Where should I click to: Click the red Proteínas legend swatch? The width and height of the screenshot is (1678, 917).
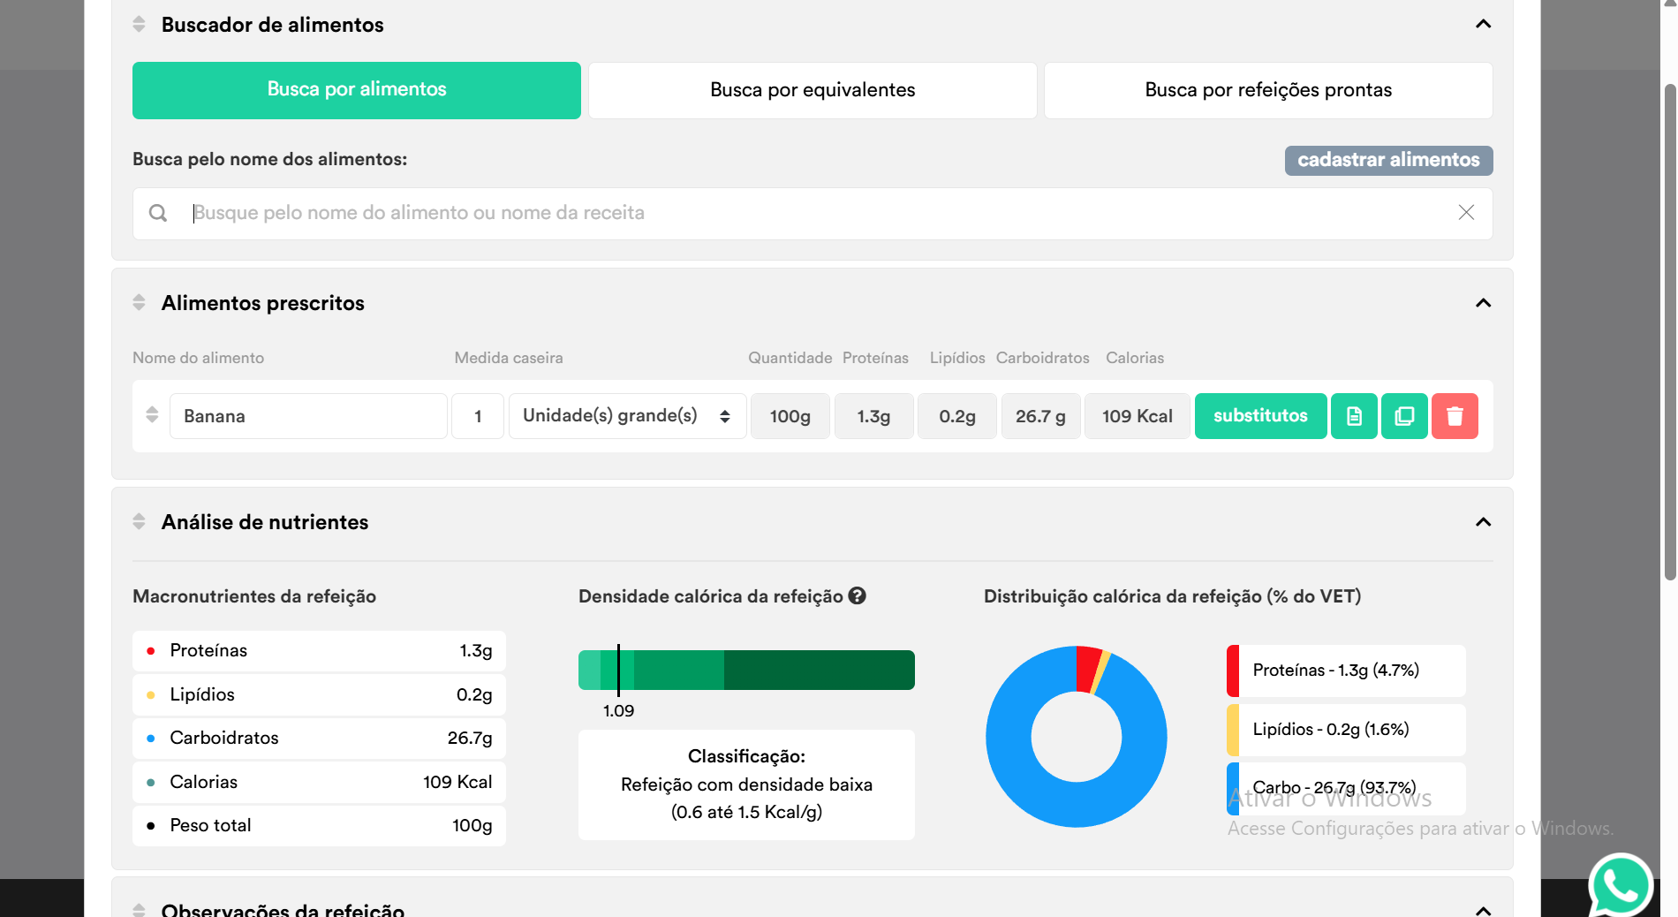1233,671
